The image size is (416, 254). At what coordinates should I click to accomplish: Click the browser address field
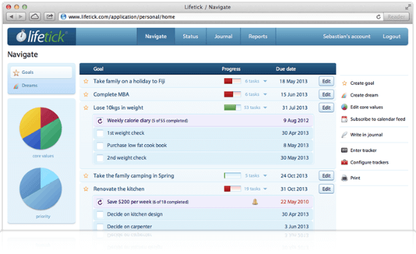coord(220,17)
